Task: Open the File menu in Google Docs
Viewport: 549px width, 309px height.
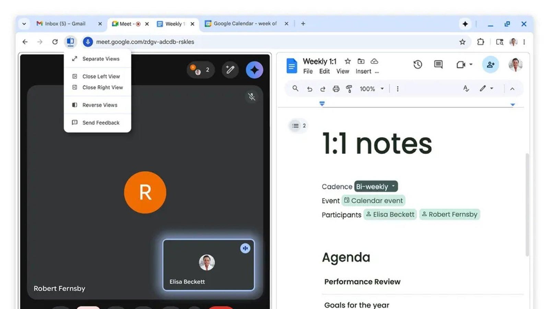Action: tap(308, 71)
